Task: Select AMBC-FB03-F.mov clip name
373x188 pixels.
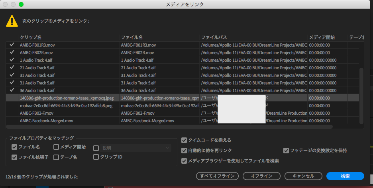Action: pos(37,113)
